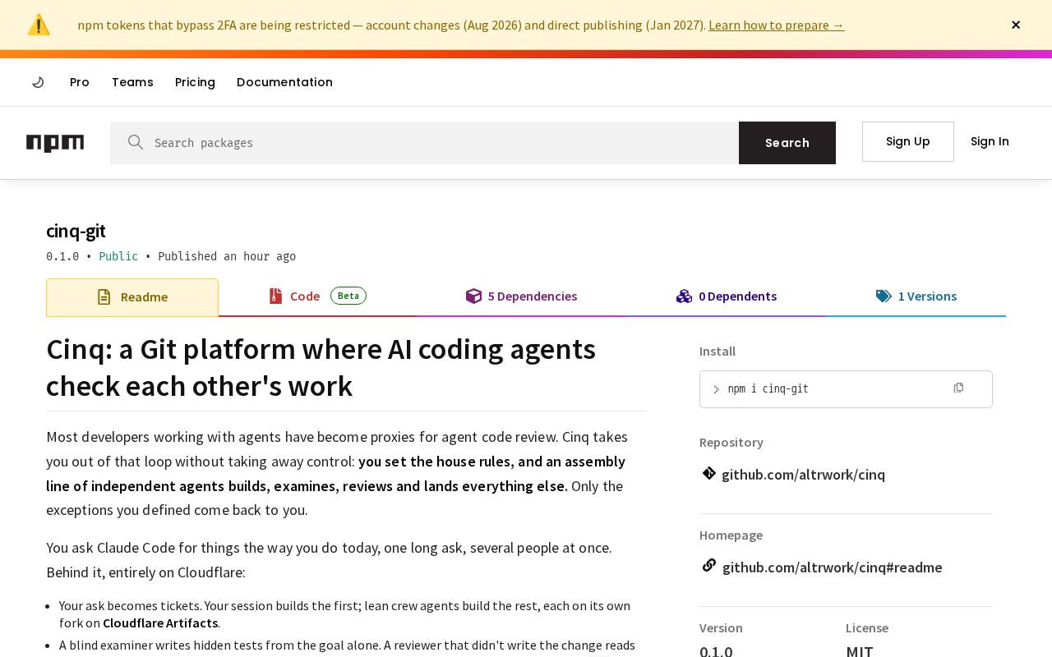Click the Search button
Screen dimensions: 1052x657
(787, 143)
